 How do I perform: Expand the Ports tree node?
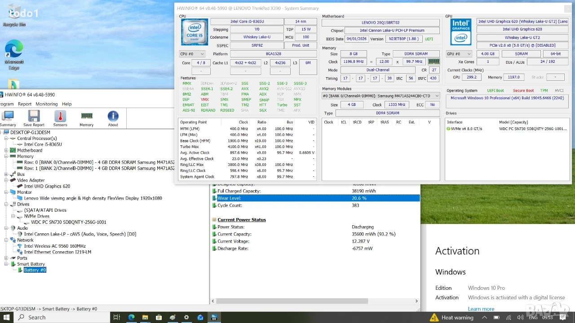pos(6,258)
